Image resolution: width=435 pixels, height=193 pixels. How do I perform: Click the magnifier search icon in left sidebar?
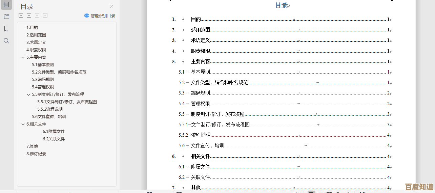[x=6, y=41]
